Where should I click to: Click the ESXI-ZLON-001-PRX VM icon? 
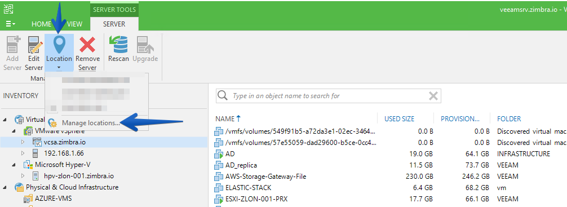219,199
